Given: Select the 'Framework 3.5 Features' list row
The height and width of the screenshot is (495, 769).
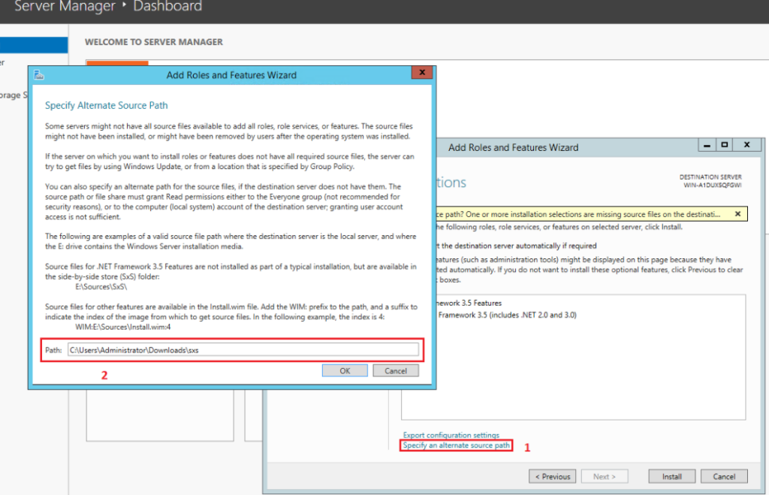Looking at the screenshot, I should pyautogui.click(x=469, y=303).
